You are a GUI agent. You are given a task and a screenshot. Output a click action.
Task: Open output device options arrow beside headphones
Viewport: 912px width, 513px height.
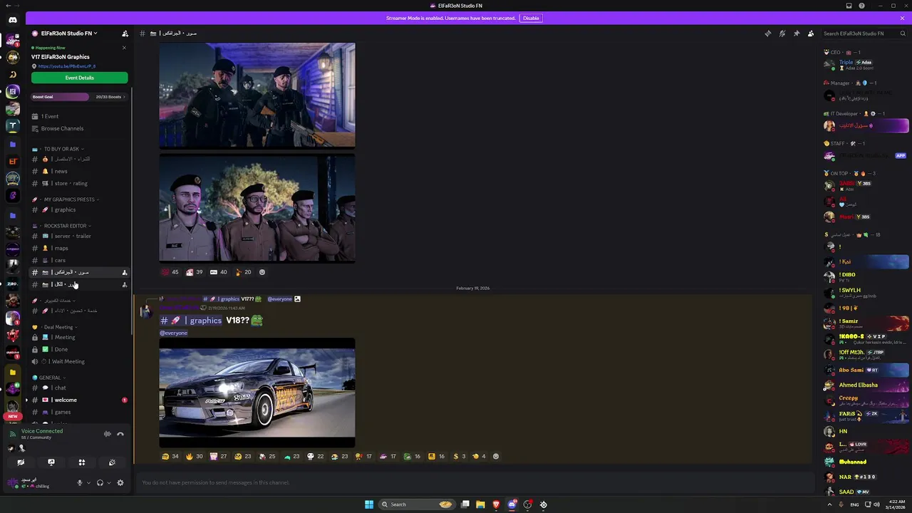click(109, 482)
